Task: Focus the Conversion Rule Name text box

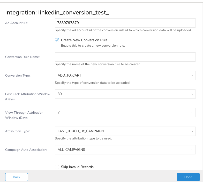Action: point(125,57)
